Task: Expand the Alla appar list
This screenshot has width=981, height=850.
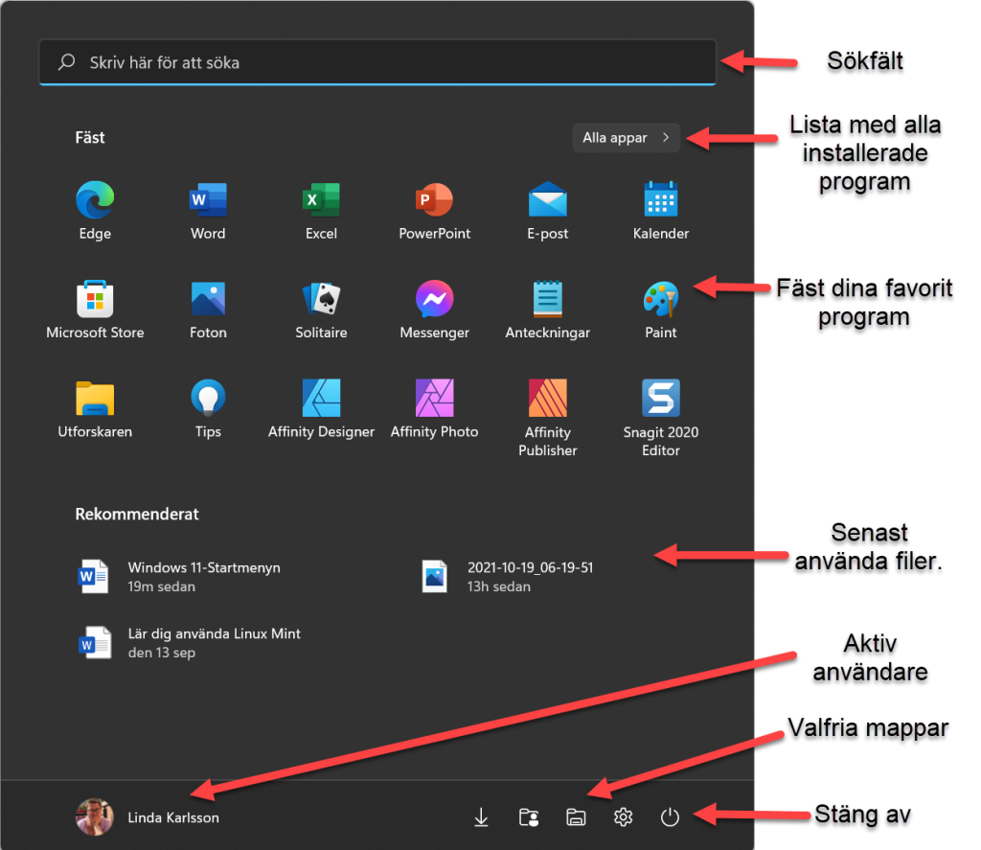Action: click(627, 138)
